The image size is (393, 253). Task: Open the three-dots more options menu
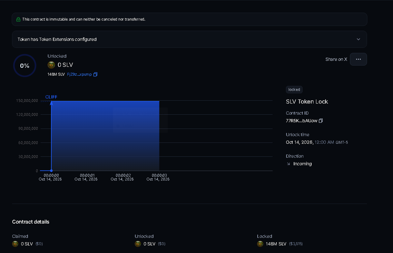pyautogui.click(x=358, y=59)
